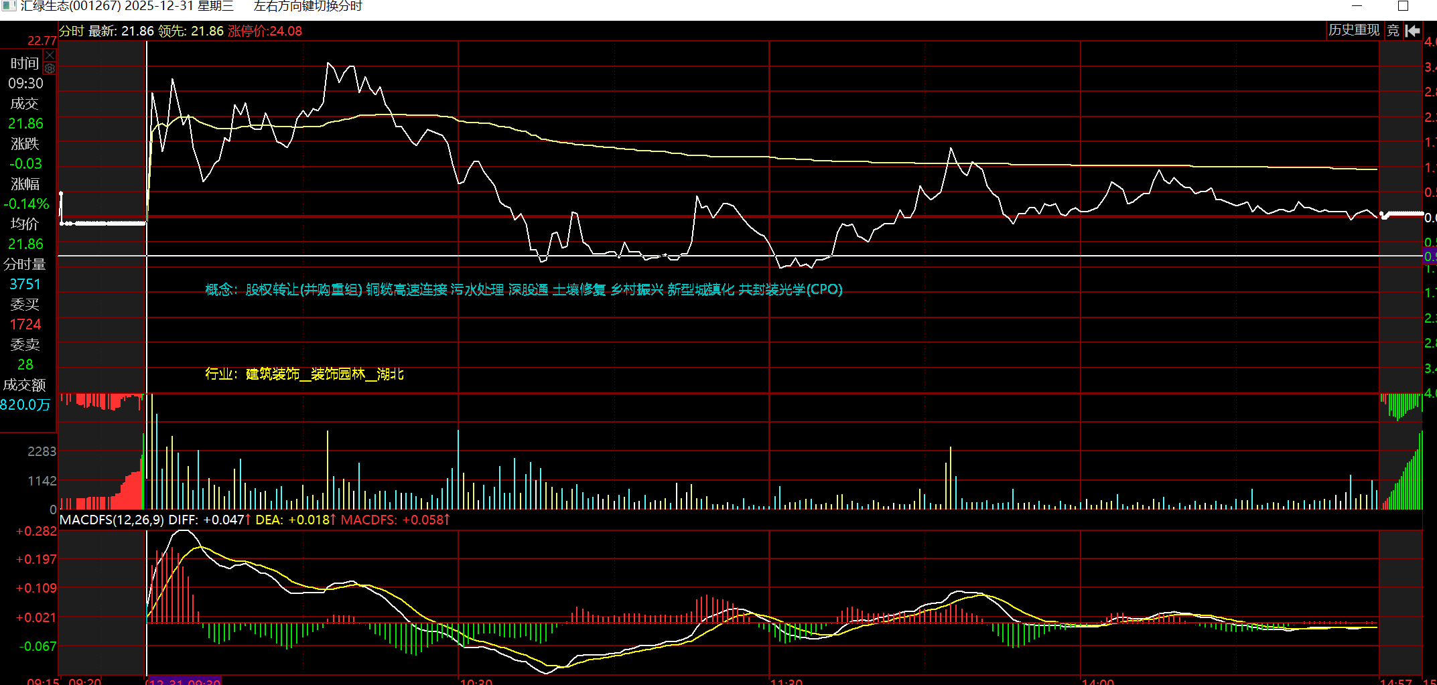Viewport: 1437px width, 685px height.
Task: Click the 污水处理 concept tag
Action: [477, 290]
